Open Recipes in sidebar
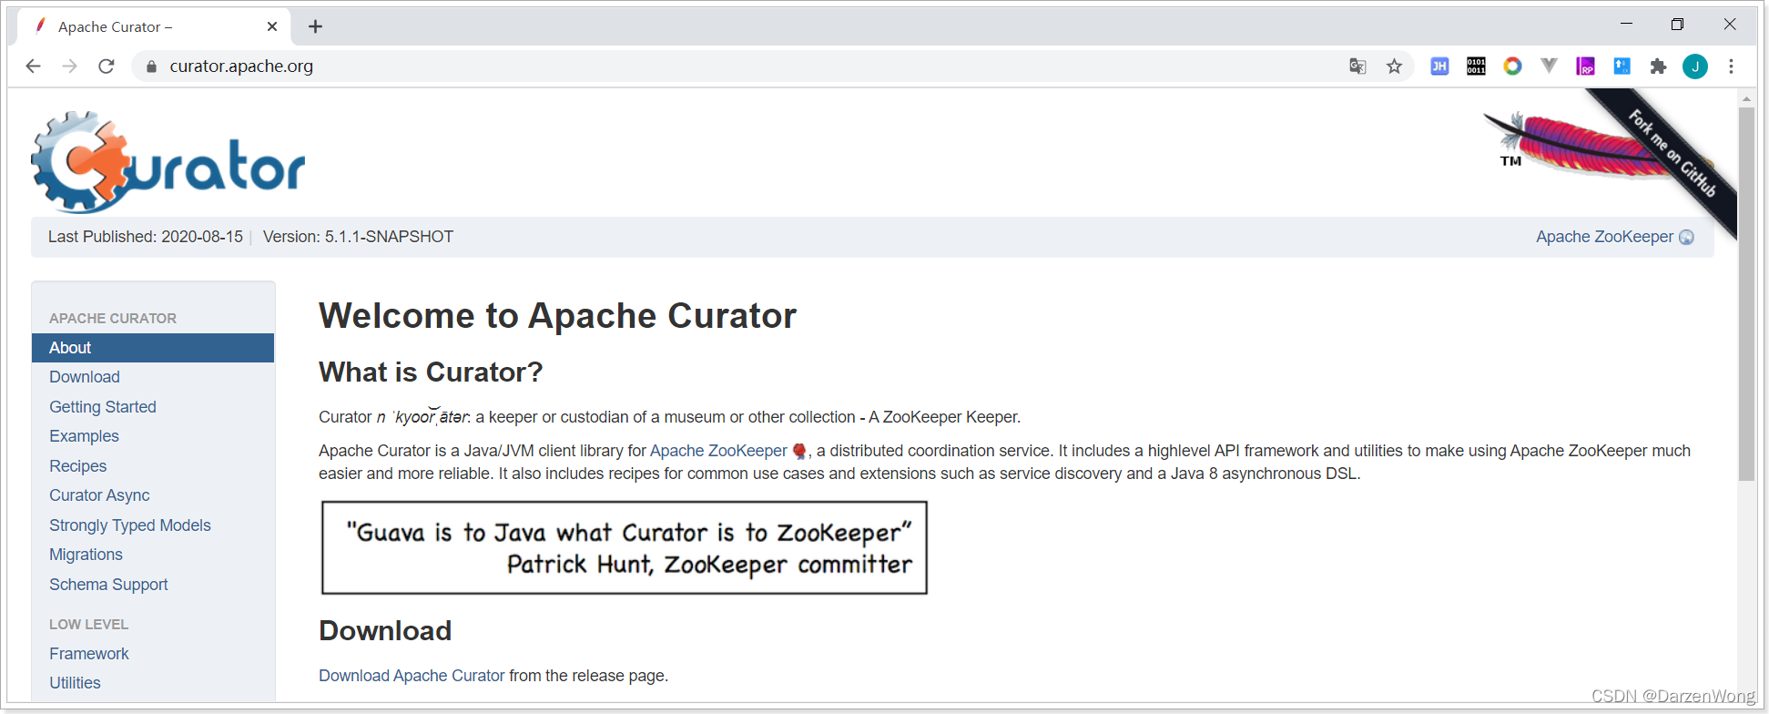Viewport: 1769px width, 714px height. (78, 466)
